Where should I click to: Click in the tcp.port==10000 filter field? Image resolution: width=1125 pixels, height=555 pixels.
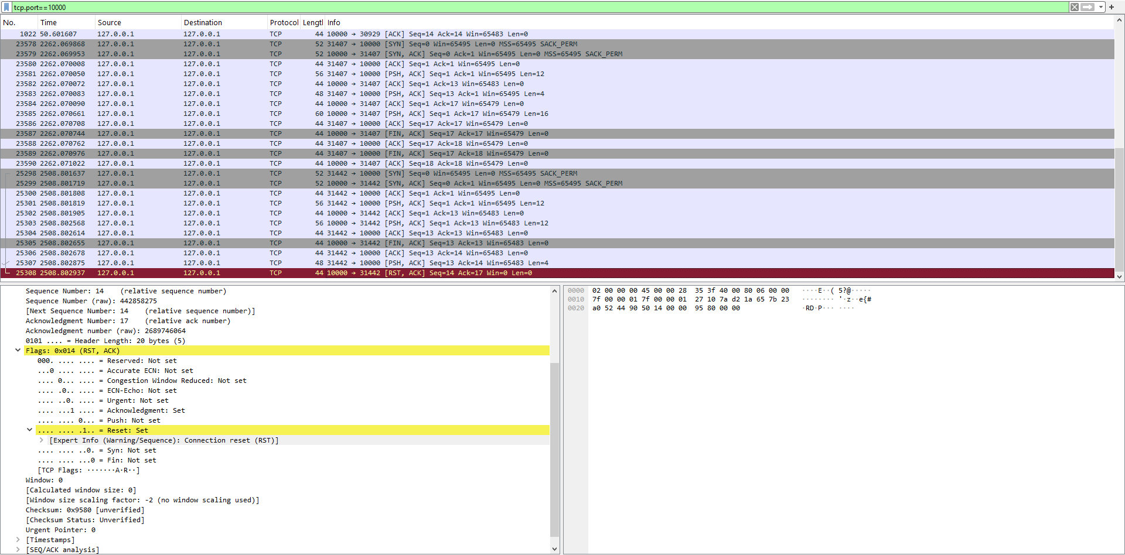(x=527, y=7)
